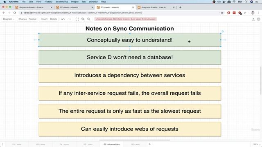
Task: Select the 05 - downsides page tab
Action: (x=112, y=144)
